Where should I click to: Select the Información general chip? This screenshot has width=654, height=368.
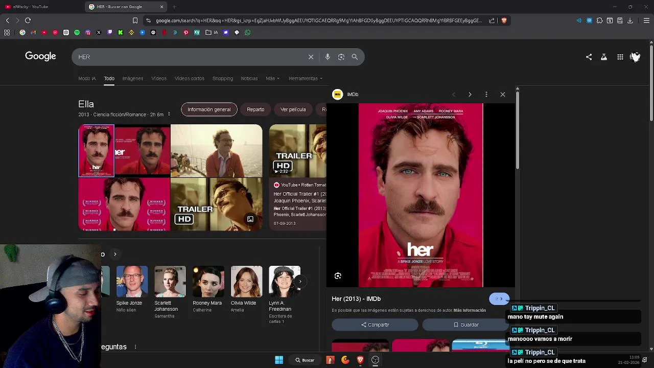tap(209, 109)
